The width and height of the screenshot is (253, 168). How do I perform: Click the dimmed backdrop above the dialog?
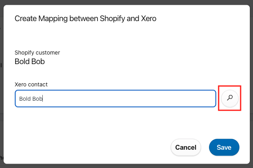point(126,2)
